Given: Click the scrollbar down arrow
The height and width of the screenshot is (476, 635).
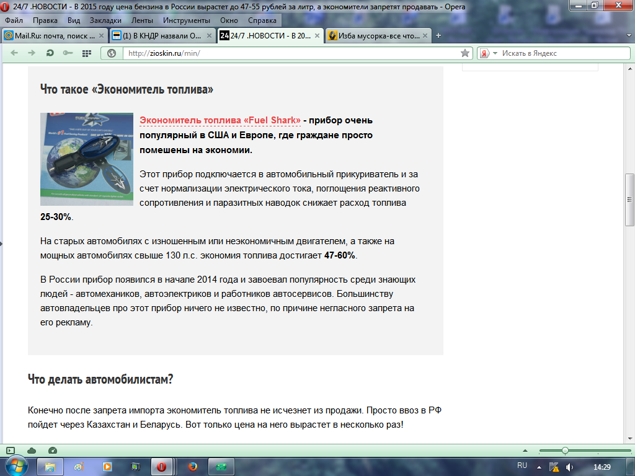Looking at the screenshot, I should point(629,439).
